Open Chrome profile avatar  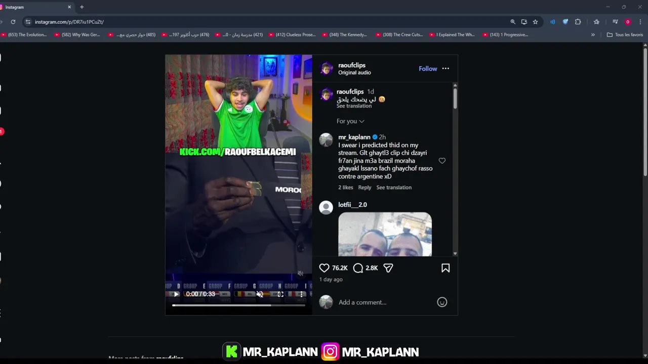tap(628, 22)
